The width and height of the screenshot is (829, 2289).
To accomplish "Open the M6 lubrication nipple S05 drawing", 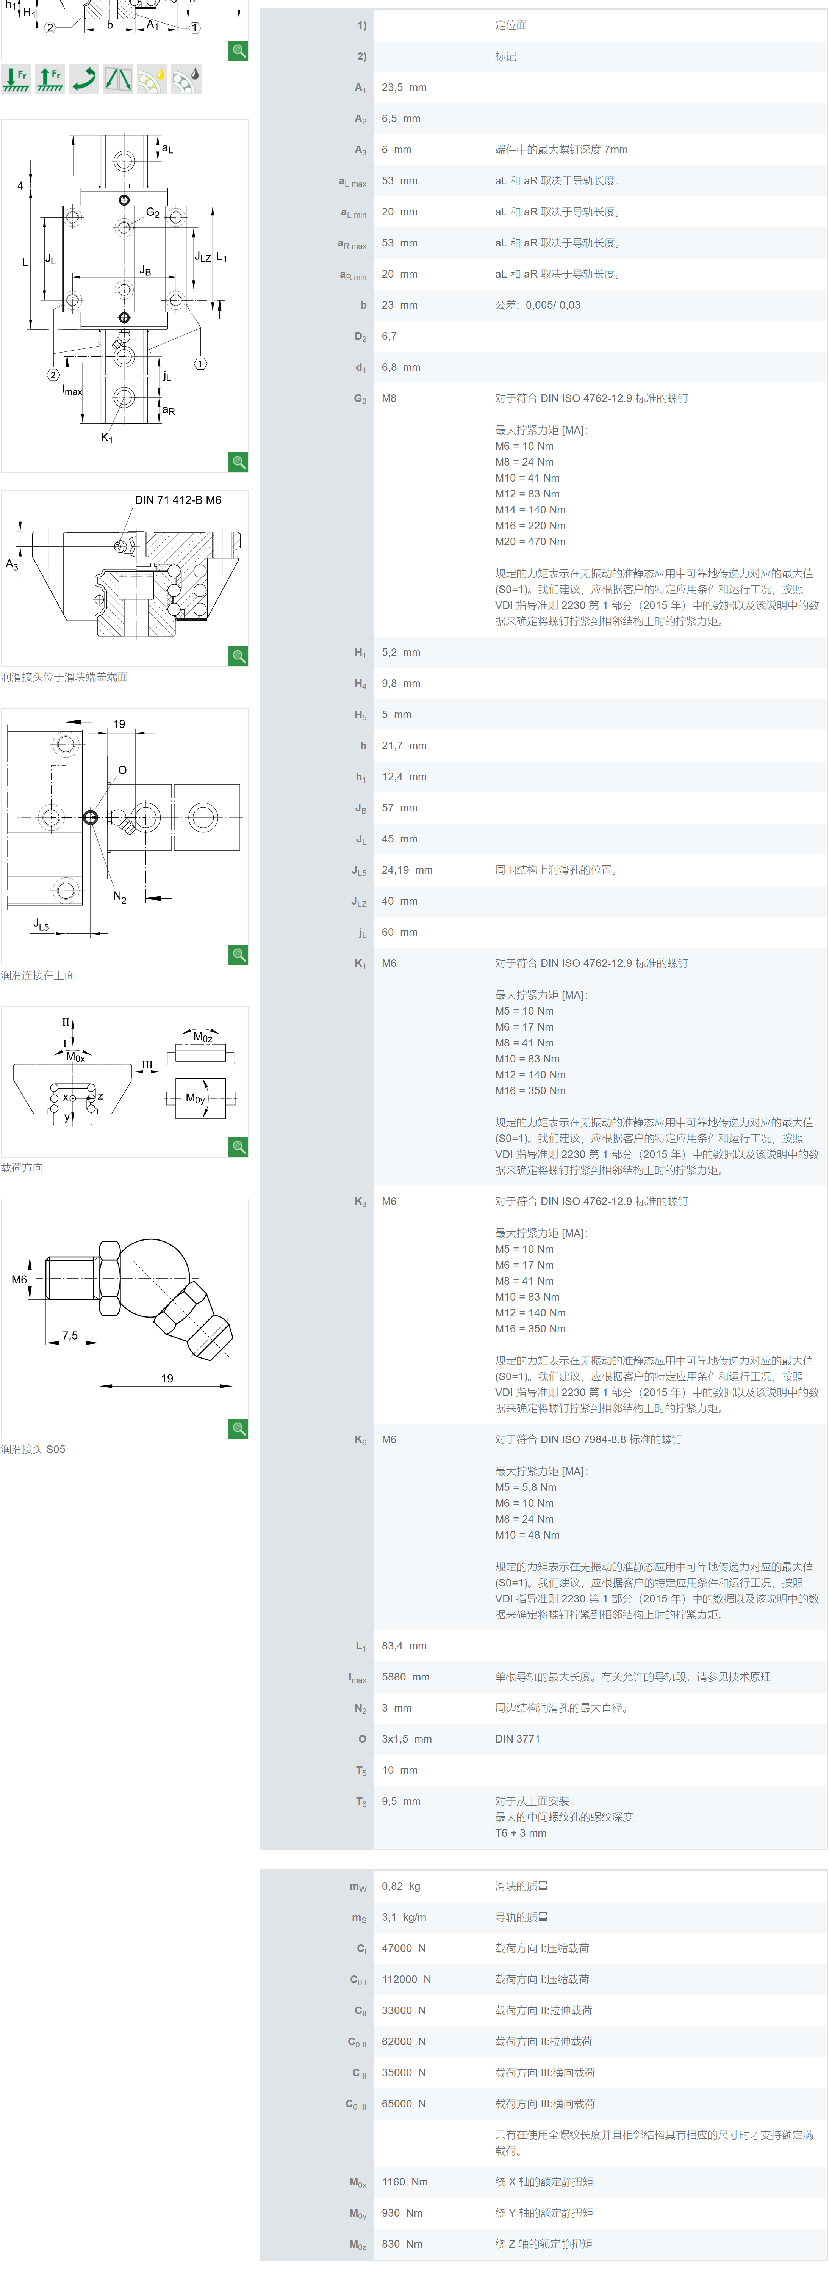I will [x=124, y=1319].
